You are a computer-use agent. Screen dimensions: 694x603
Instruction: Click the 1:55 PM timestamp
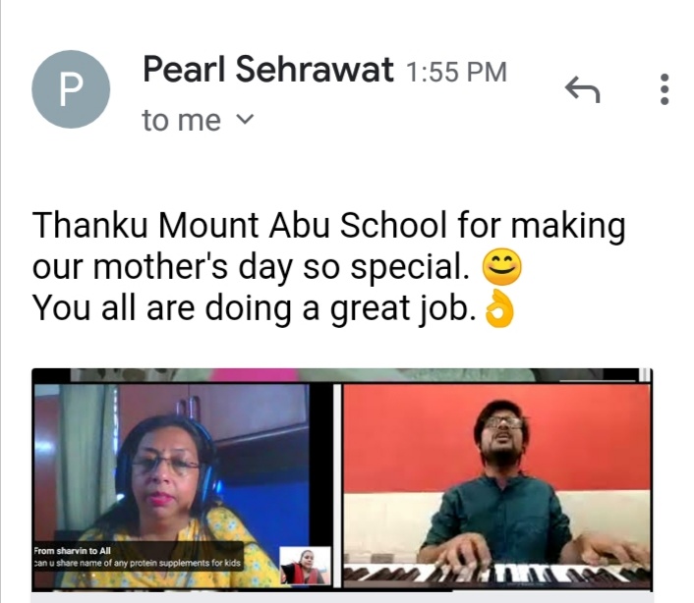456,72
